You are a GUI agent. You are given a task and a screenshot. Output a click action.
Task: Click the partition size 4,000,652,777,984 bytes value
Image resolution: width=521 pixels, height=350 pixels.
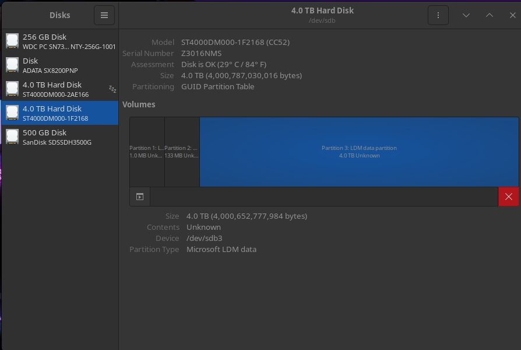point(247,216)
